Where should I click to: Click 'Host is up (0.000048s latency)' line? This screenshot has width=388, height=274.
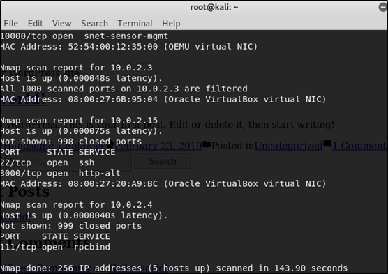coord(81,78)
